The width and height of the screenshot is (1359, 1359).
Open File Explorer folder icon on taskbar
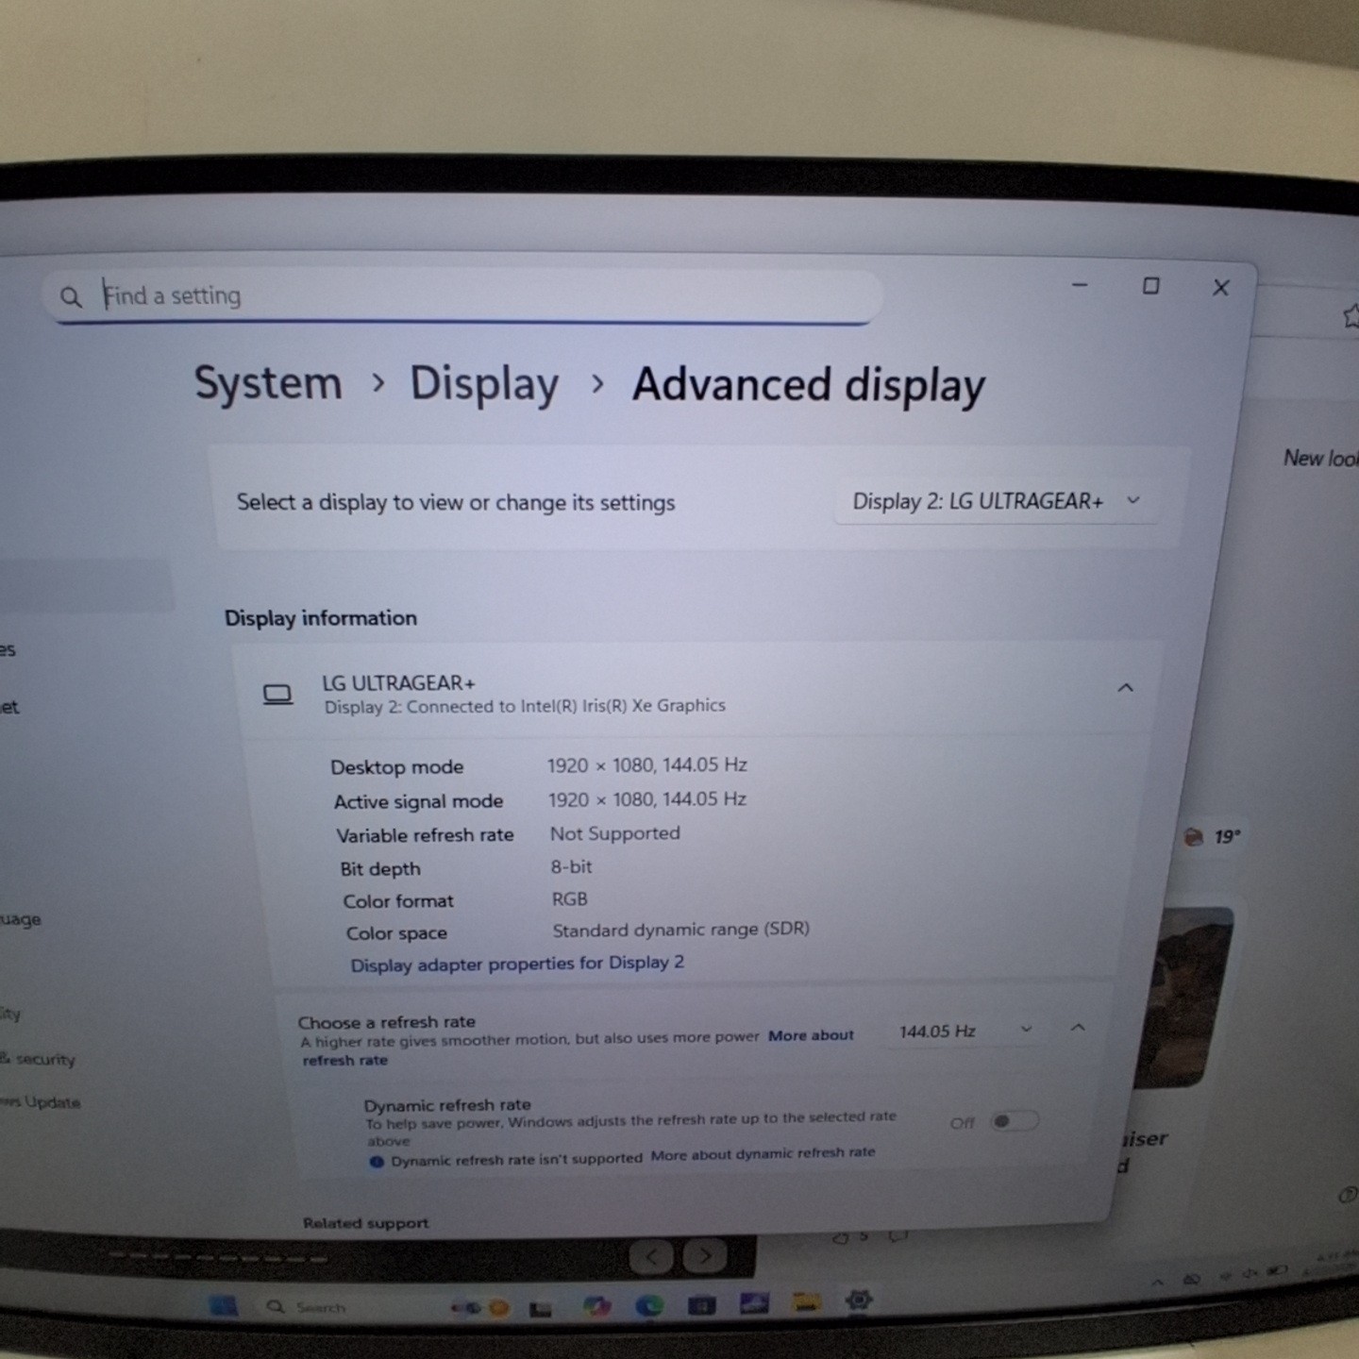(x=807, y=1303)
